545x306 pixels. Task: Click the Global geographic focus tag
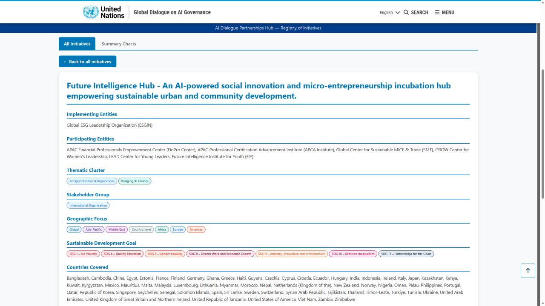[x=74, y=229]
